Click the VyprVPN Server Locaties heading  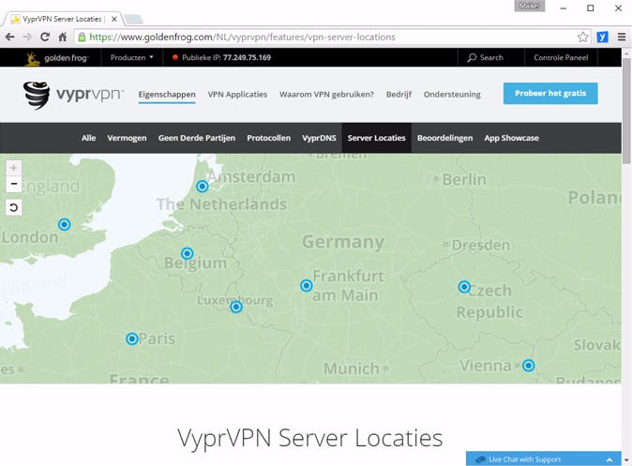310,438
